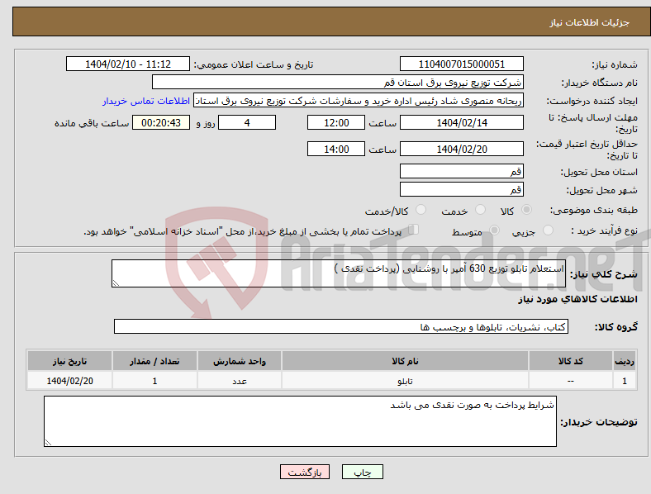Click the 1404/02/20 need date cell in table
Image resolution: width=651 pixels, height=494 pixels.
(69, 381)
